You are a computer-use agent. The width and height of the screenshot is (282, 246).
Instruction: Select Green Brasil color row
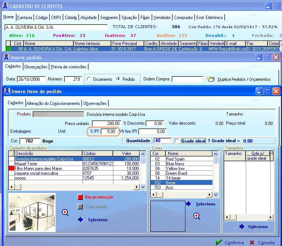(182, 173)
